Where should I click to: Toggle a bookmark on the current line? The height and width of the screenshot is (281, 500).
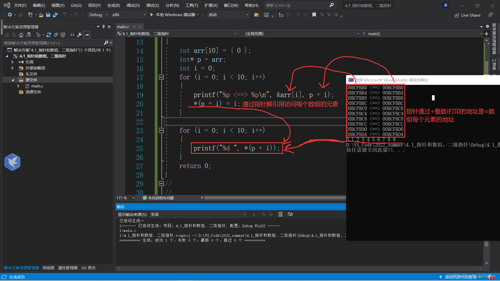tap(314, 15)
